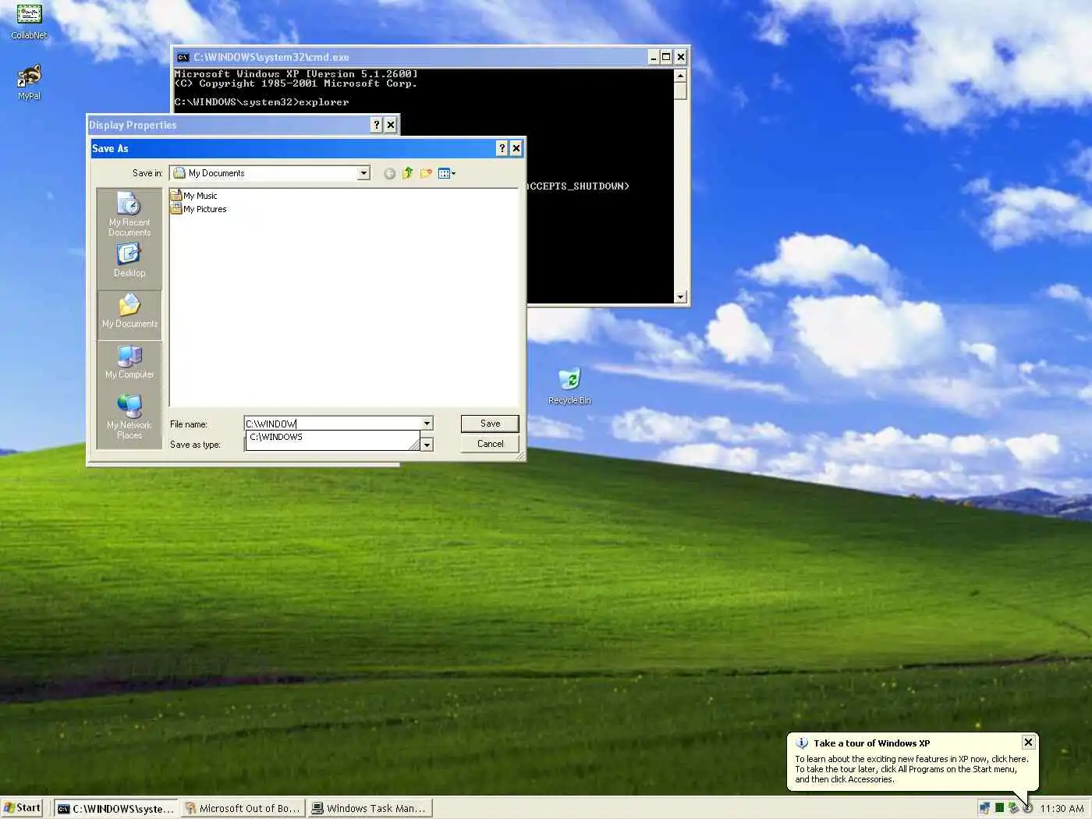Viewport: 1092px width, 819px height.
Task: Select the Recycle Bin on desktop
Action: tap(569, 386)
